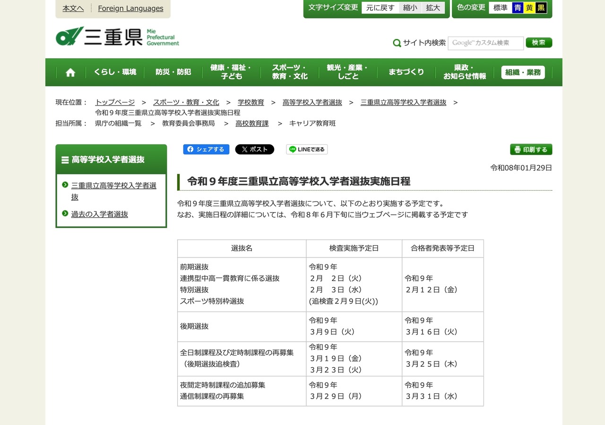Image resolution: width=605 pixels, height=425 pixels.
Task: Click table header 選抜名
Action: (x=242, y=248)
